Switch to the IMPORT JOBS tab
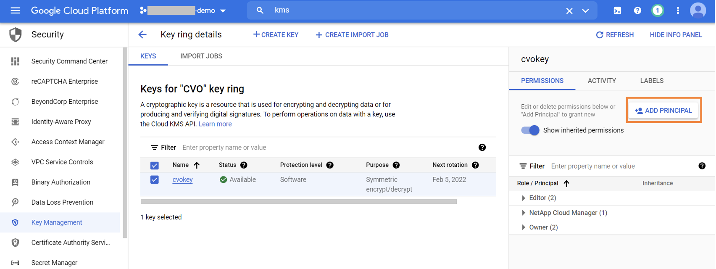This screenshot has width=716, height=269. point(201,56)
